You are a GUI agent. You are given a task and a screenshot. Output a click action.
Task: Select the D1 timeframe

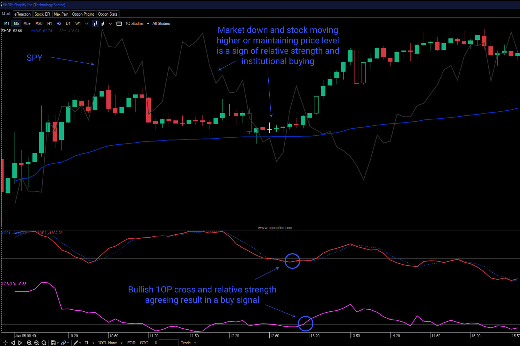tap(68, 23)
